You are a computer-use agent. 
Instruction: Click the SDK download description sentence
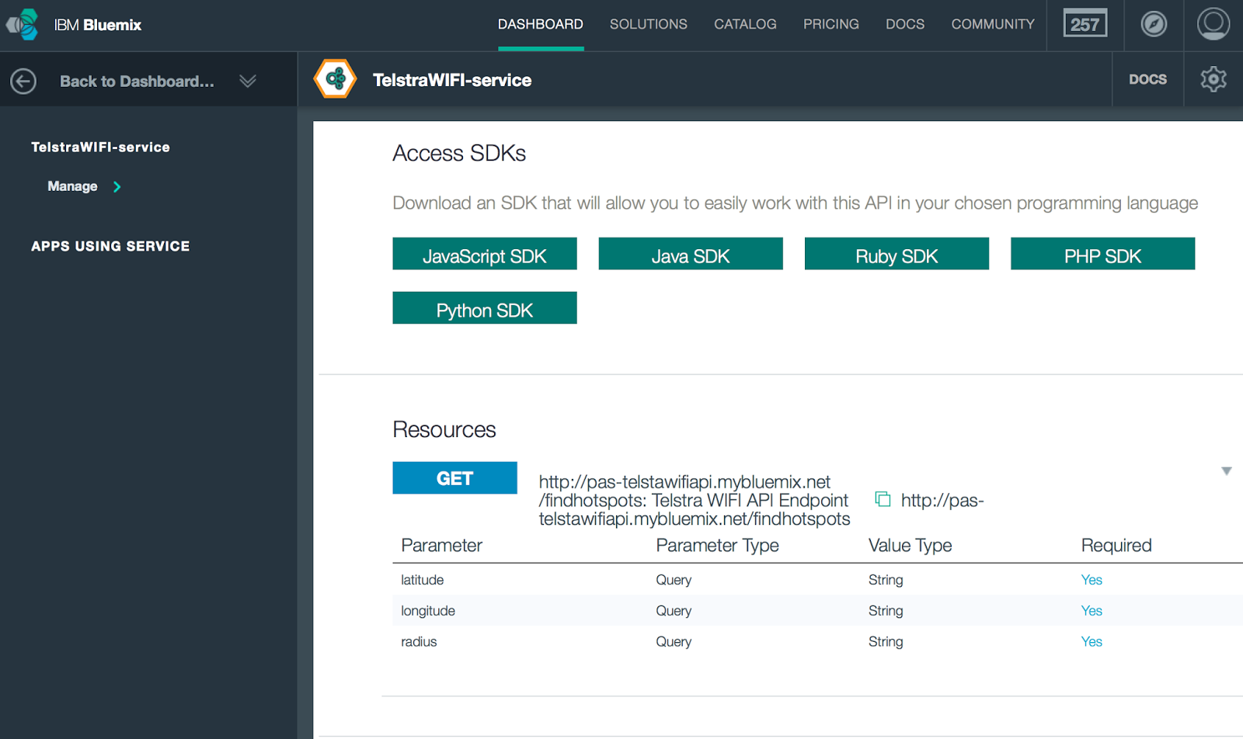pyautogui.click(x=796, y=203)
